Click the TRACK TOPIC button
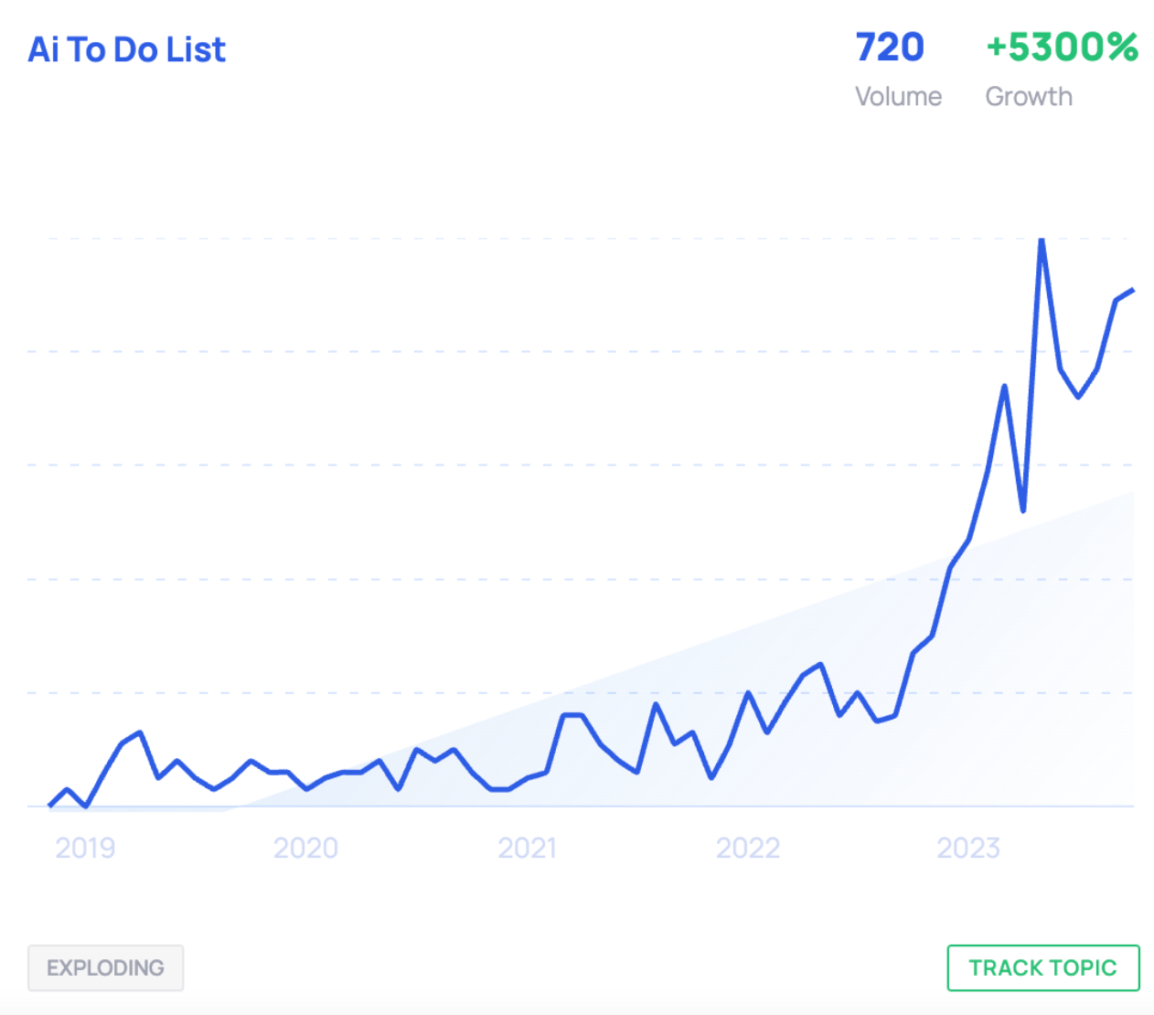This screenshot has width=1154, height=1015. 1042,967
